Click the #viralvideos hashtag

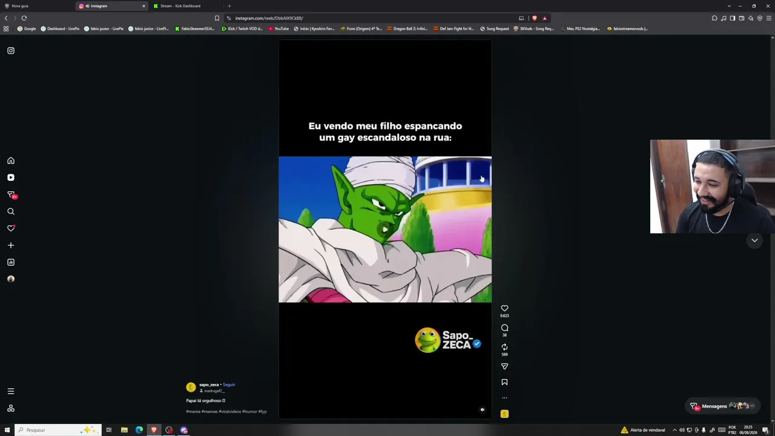coord(230,412)
